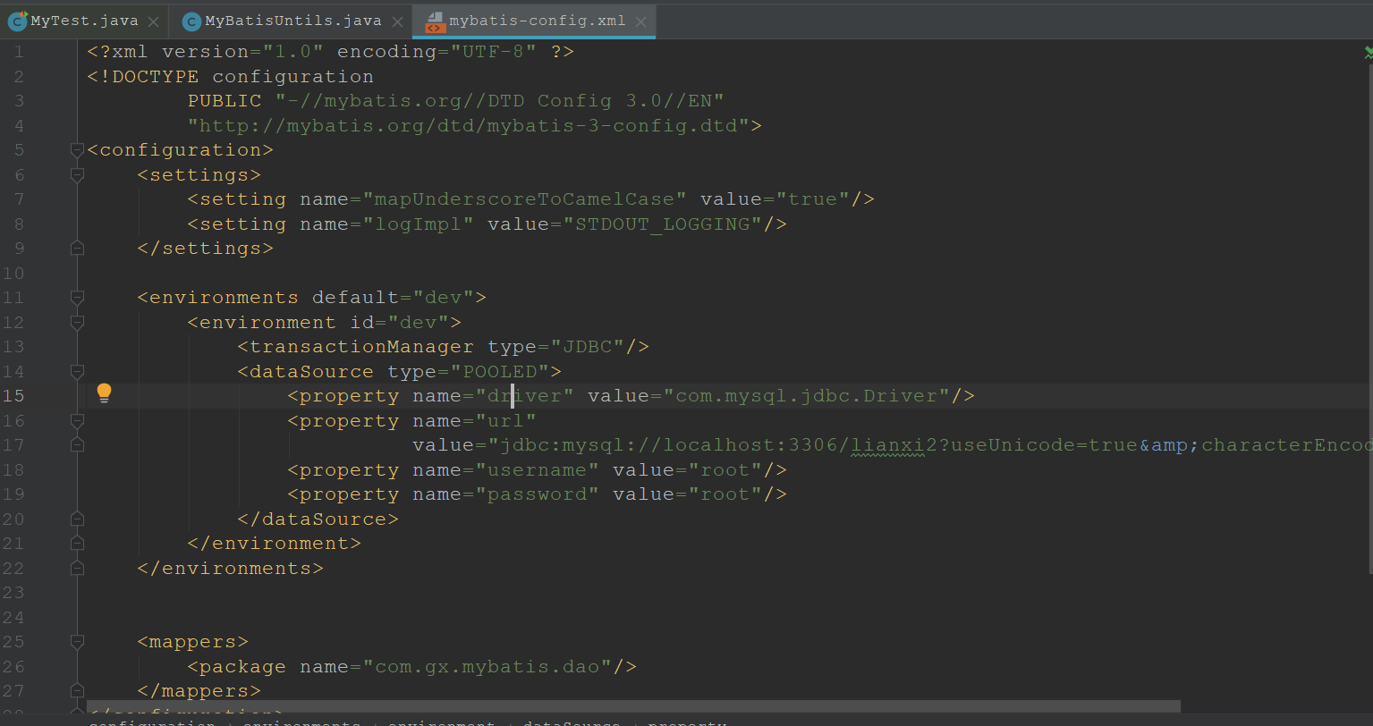The image size is (1373, 726).
Task: Click fold end marker at </dataSource>
Action: [x=77, y=519]
